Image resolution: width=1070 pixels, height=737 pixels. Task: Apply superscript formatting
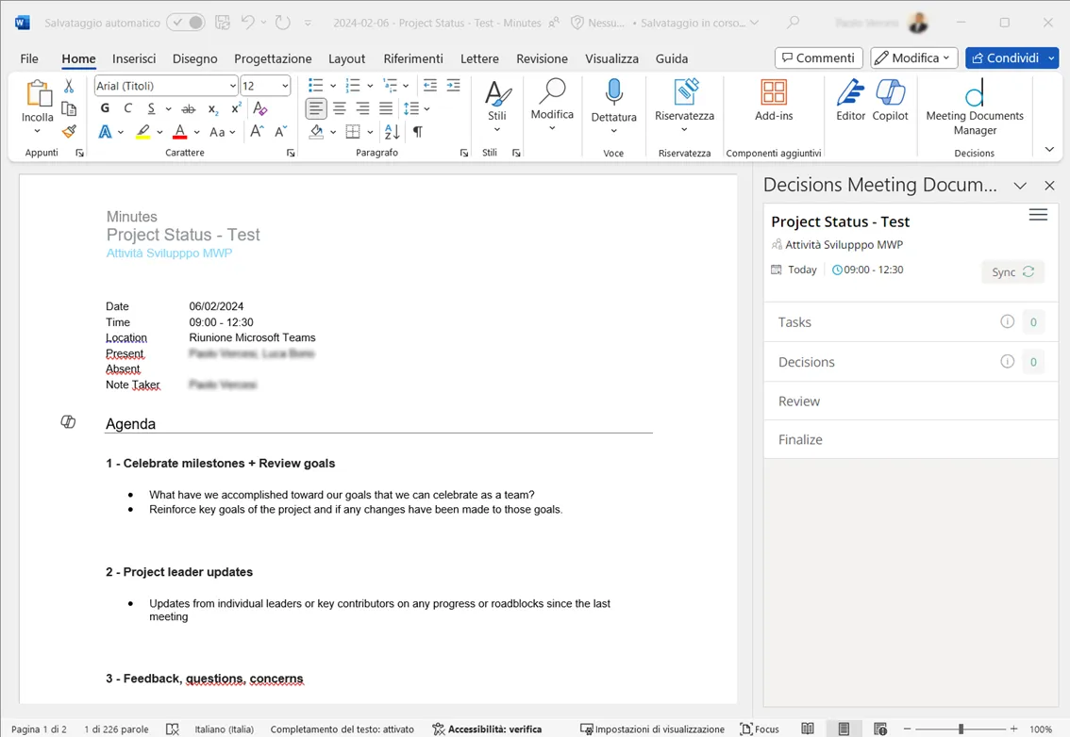point(236,108)
